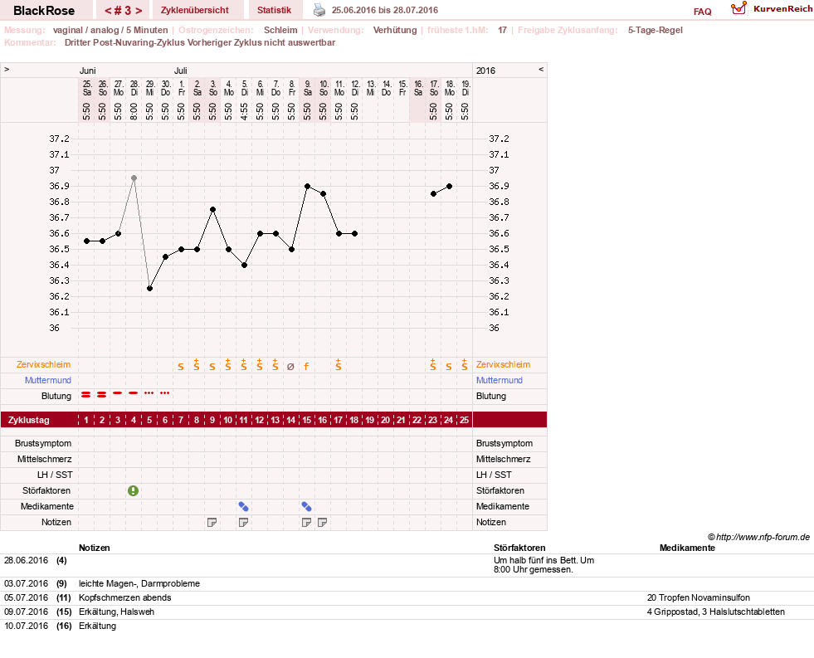Click the right Zervixschleim row label
Image resolution: width=814 pixels, height=658 pixels.
click(x=503, y=364)
